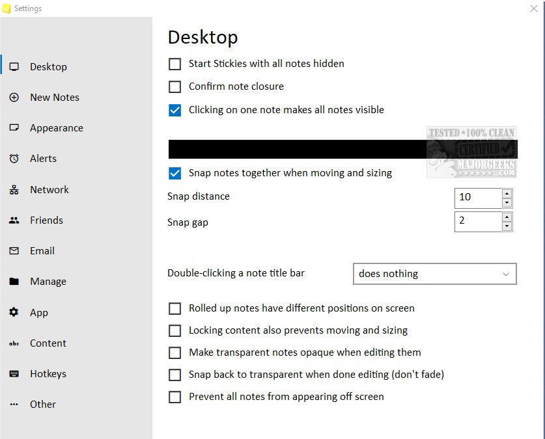Click the plus-circle New Notes icon
This screenshot has width=545, height=439.
(14, 98)
